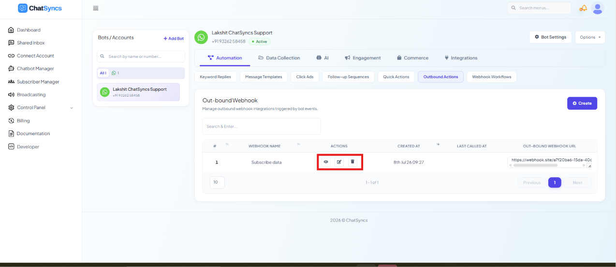Click the search menus field
The image size is (616, 267).
(x=539, y=8)
